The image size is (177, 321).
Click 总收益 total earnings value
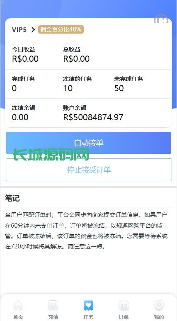click(x=76, y=59)
